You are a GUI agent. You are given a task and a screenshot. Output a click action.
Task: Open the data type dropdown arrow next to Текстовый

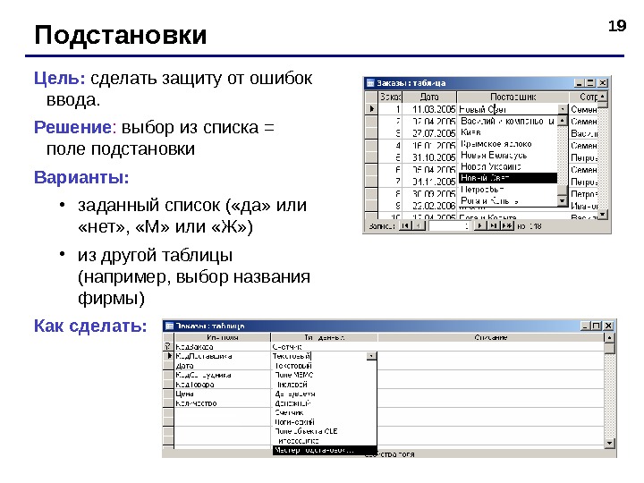click(x=371, y=356)
